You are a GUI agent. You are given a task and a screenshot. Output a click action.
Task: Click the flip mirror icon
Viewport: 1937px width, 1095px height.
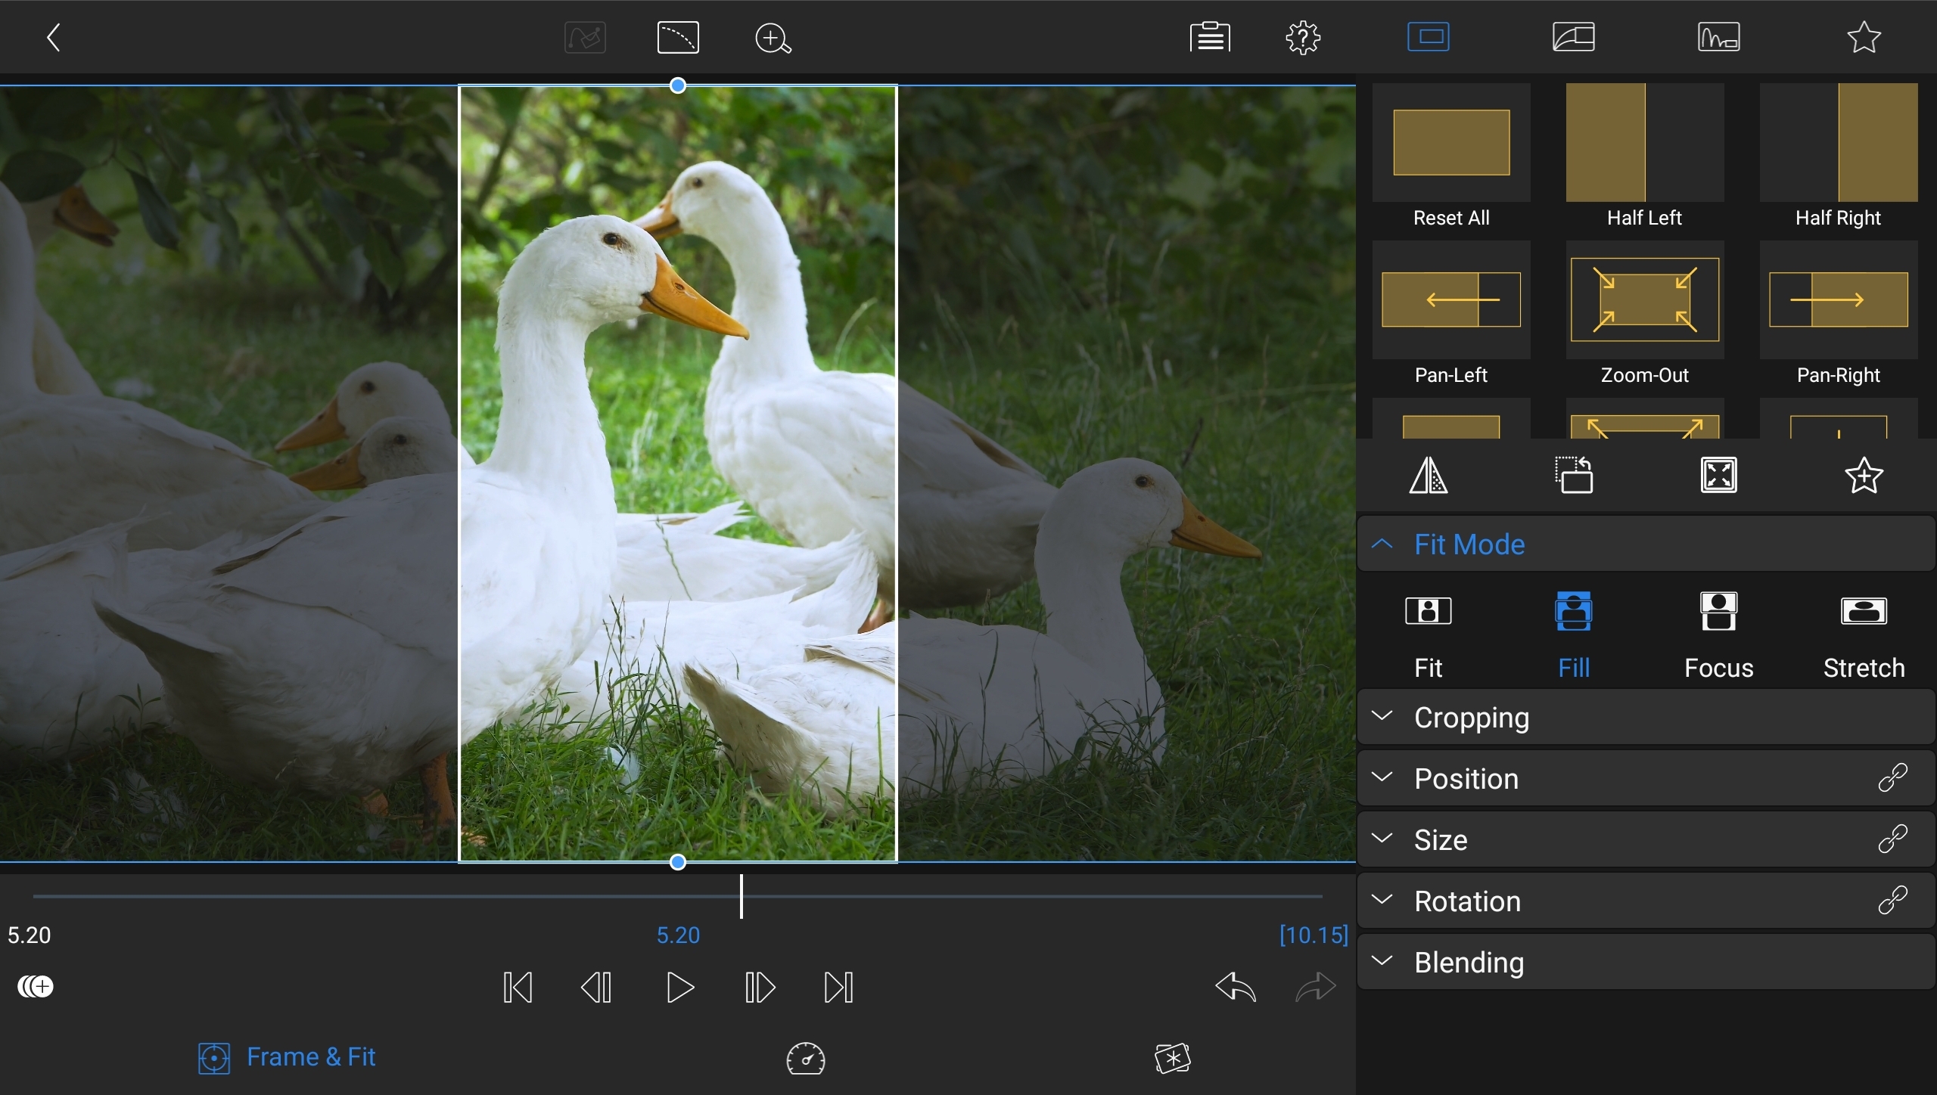pos(1428,476)
